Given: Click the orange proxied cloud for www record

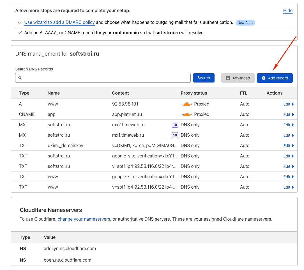Looking at the screenshot, I should pyautogui.click(x=187, y=104).
